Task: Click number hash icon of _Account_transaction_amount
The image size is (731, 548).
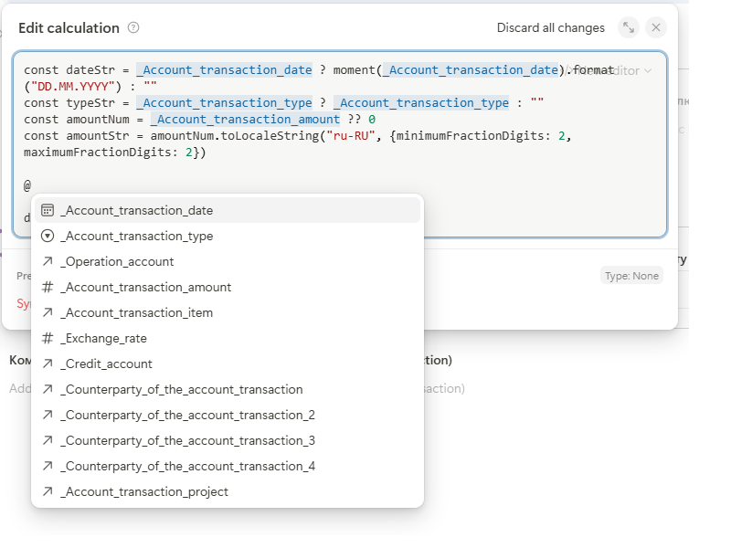Action: coord(48,287)
